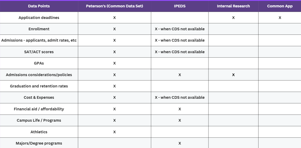Click the X under Common App for Application deadlines
Viewport: 301px width, 148px height.
pyautogui.click(x=280, y=18)
